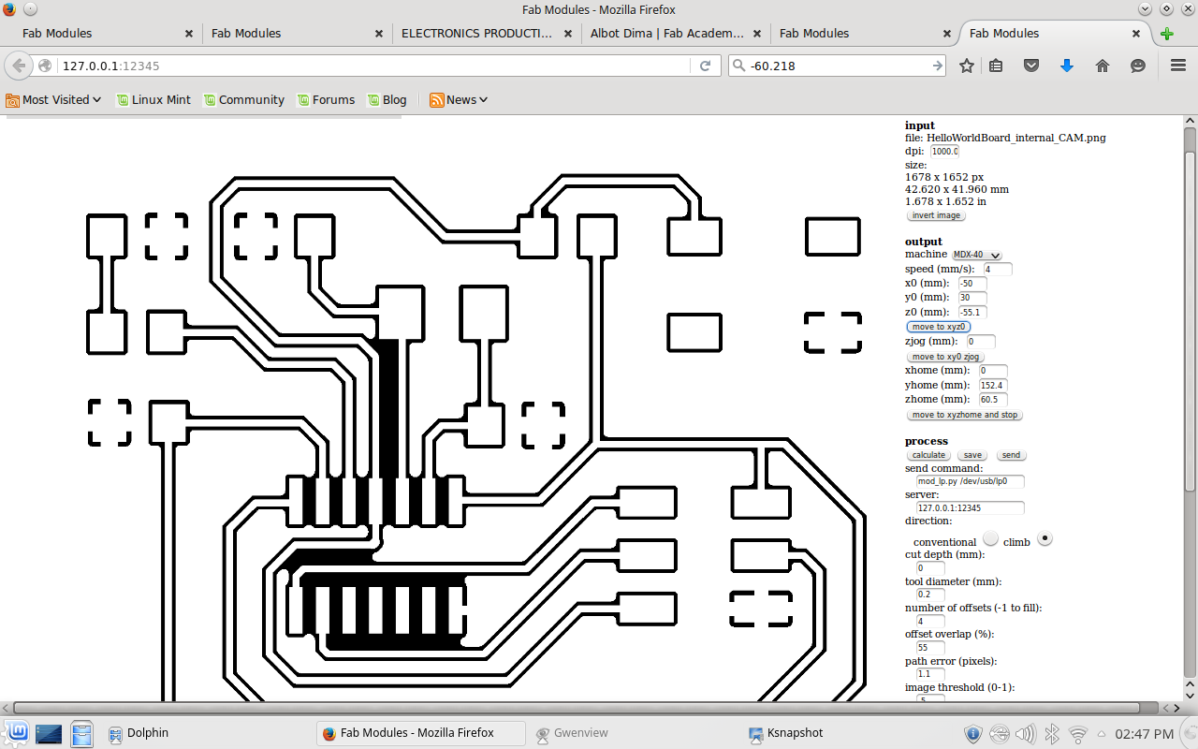The height and width of the screenshot is (749, 1198).
Task: Click the yhome (mm) input field
Action: click(993, 385)
